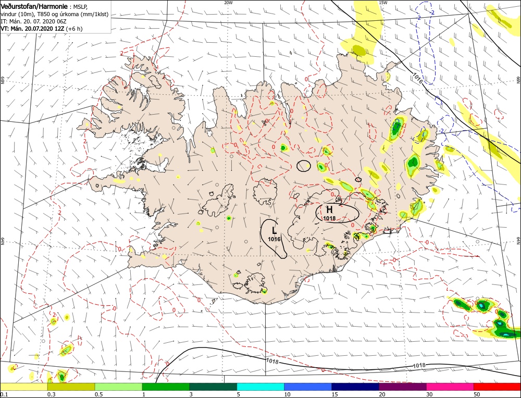
Task: Select the light green 0.5–1 legend color
Action: [x=119, y=387]
